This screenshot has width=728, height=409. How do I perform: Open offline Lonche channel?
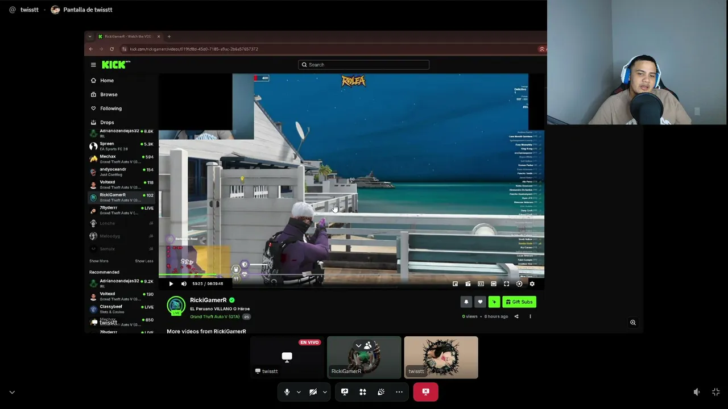pos(122,223)
